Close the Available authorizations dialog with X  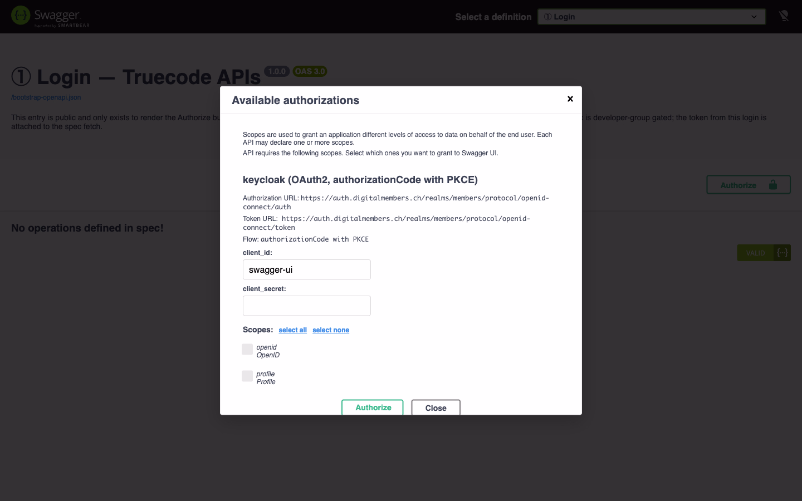tap(570, 99)
